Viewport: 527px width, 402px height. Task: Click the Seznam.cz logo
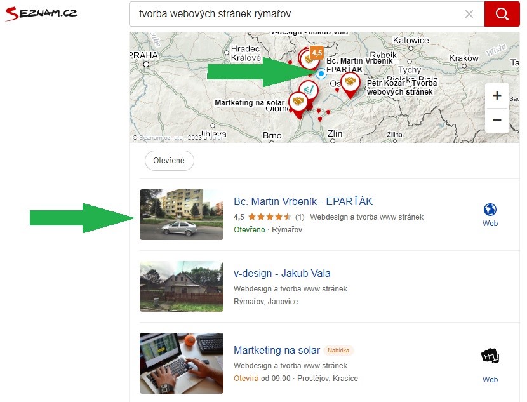click(x=42, y=13)
